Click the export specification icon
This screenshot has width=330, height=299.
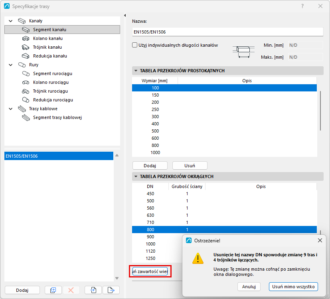pos(111,290)
